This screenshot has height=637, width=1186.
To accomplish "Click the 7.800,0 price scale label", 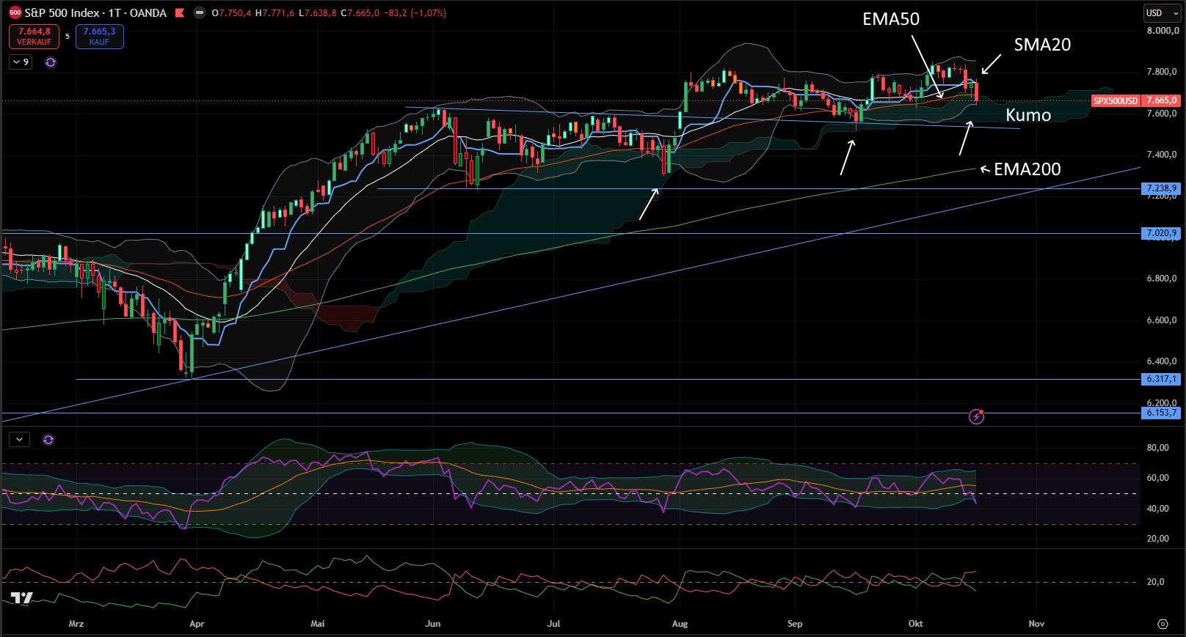I will (1163, 72).
